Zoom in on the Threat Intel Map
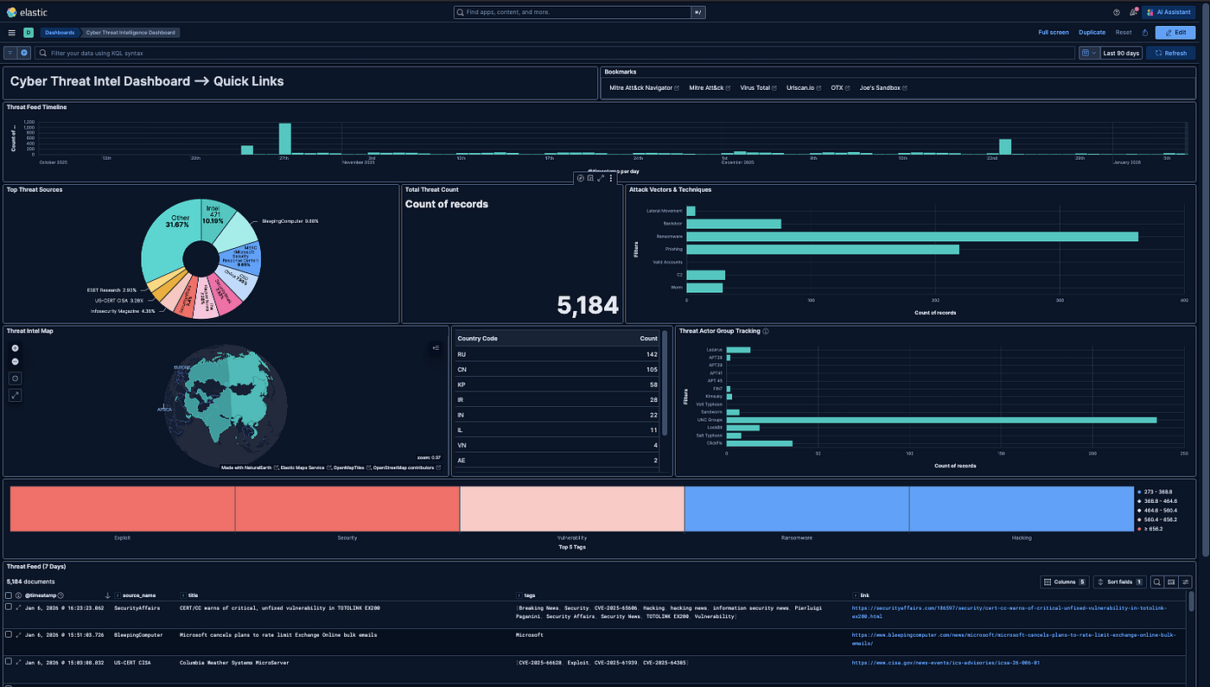Viewport: 1210px width, 687px height. click(x=14, y=347)
